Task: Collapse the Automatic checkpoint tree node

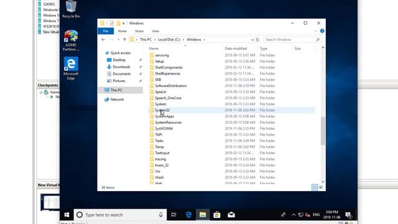Action: tap(41, 93)
